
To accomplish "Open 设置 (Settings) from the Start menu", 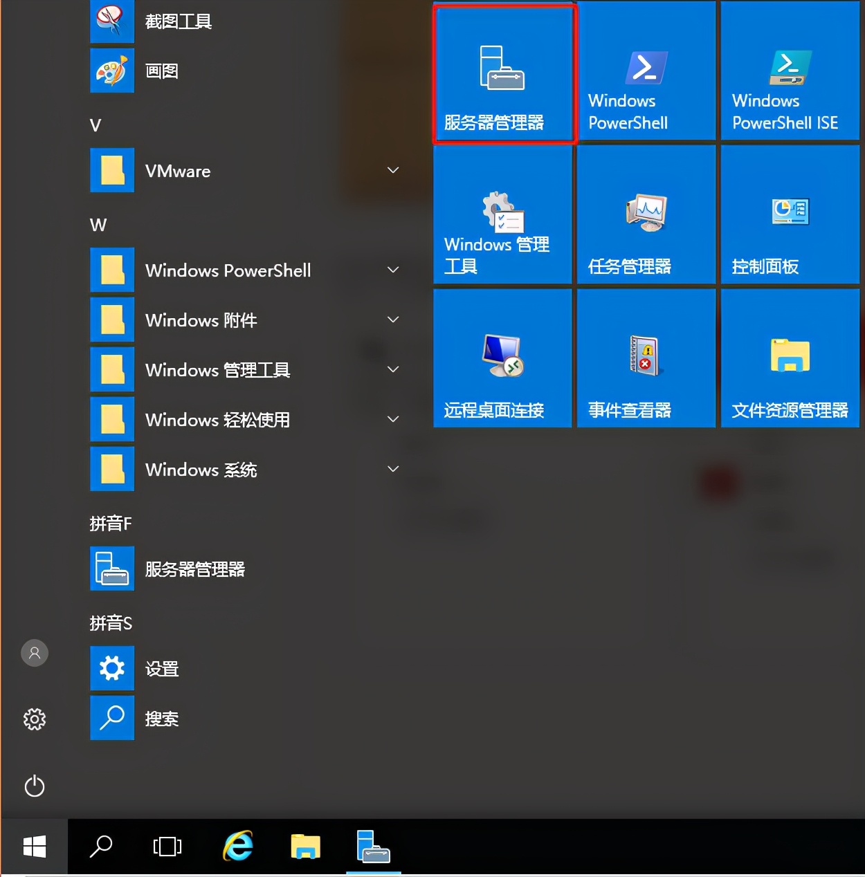I will tap(161, 668).
